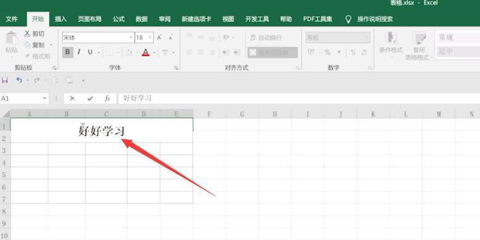The width and height of the screenshot is (480, 240).
Task: Toggle Bold formatting button
Action: [68, 52]
